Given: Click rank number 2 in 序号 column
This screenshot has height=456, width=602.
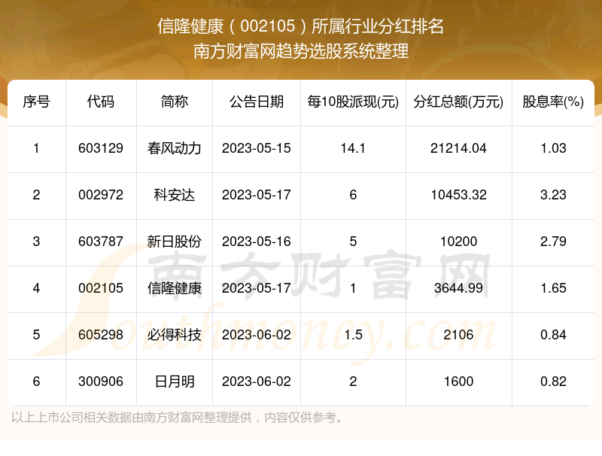Looking at the screenshot, I should click(36, 195).
